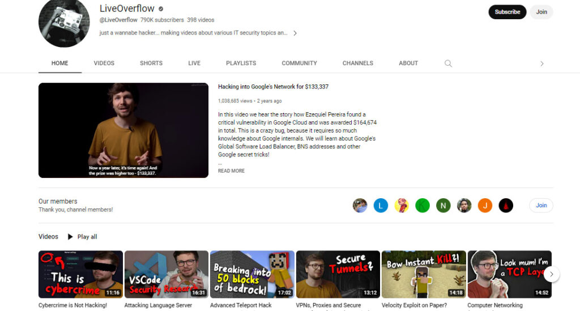Subscribe to the LiveOverflow channel
Image resolution: width=580 pixels, height=311 pixels.
click(x=507, y=12)
